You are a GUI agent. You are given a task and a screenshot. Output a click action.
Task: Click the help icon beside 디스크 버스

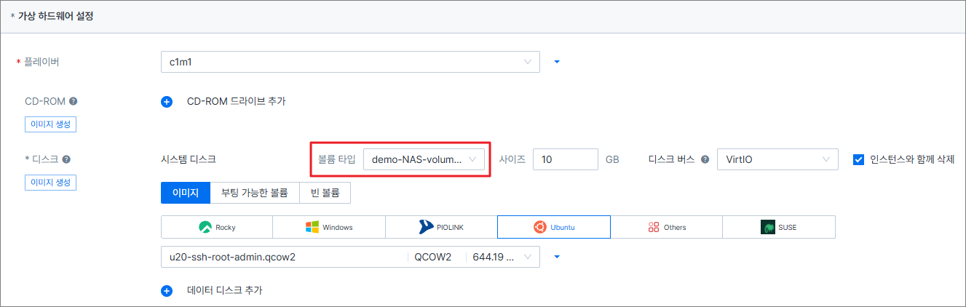click(x=705, y=159)
